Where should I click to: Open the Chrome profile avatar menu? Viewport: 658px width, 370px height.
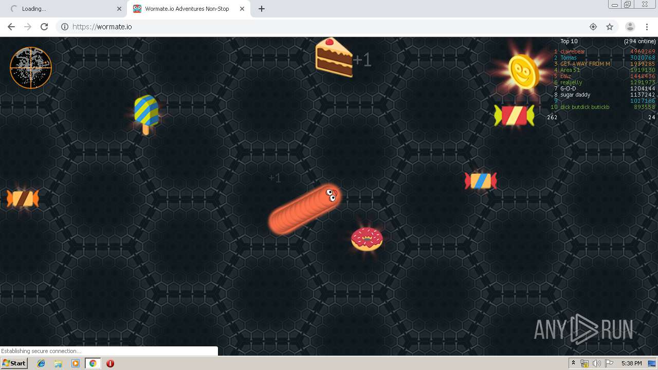pyautogui.click(x=630, y=27)
